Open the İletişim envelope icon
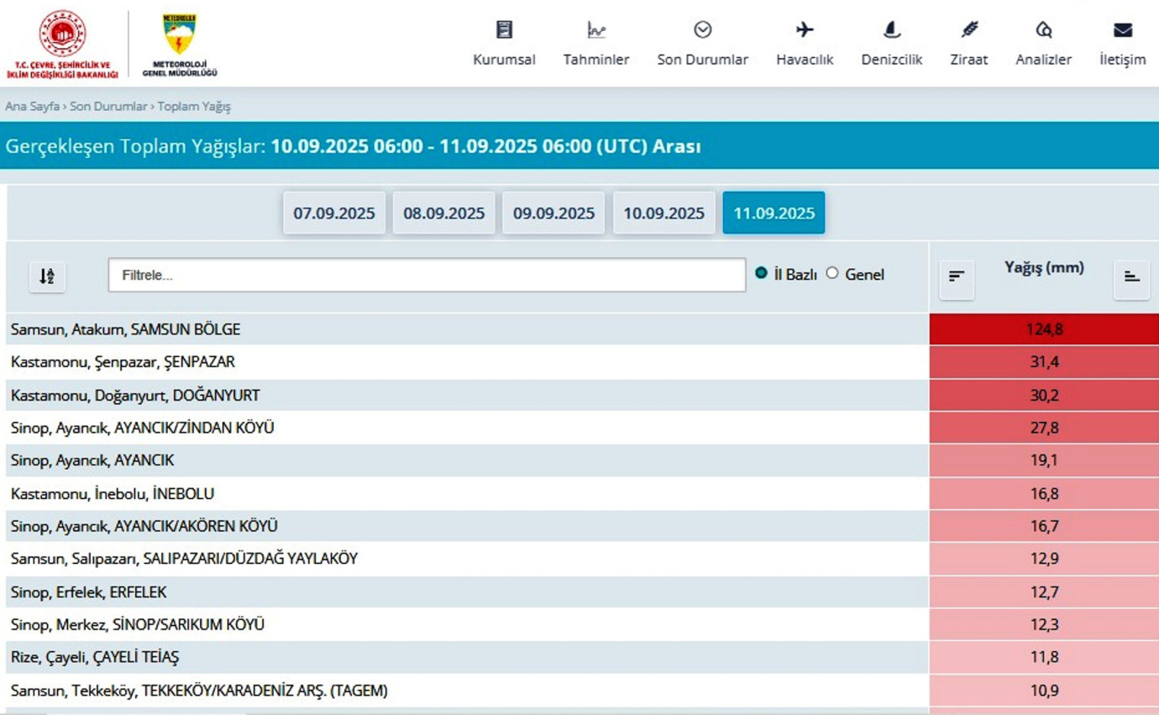Viewport: 1159px width, 715px height. [1123, 30]
